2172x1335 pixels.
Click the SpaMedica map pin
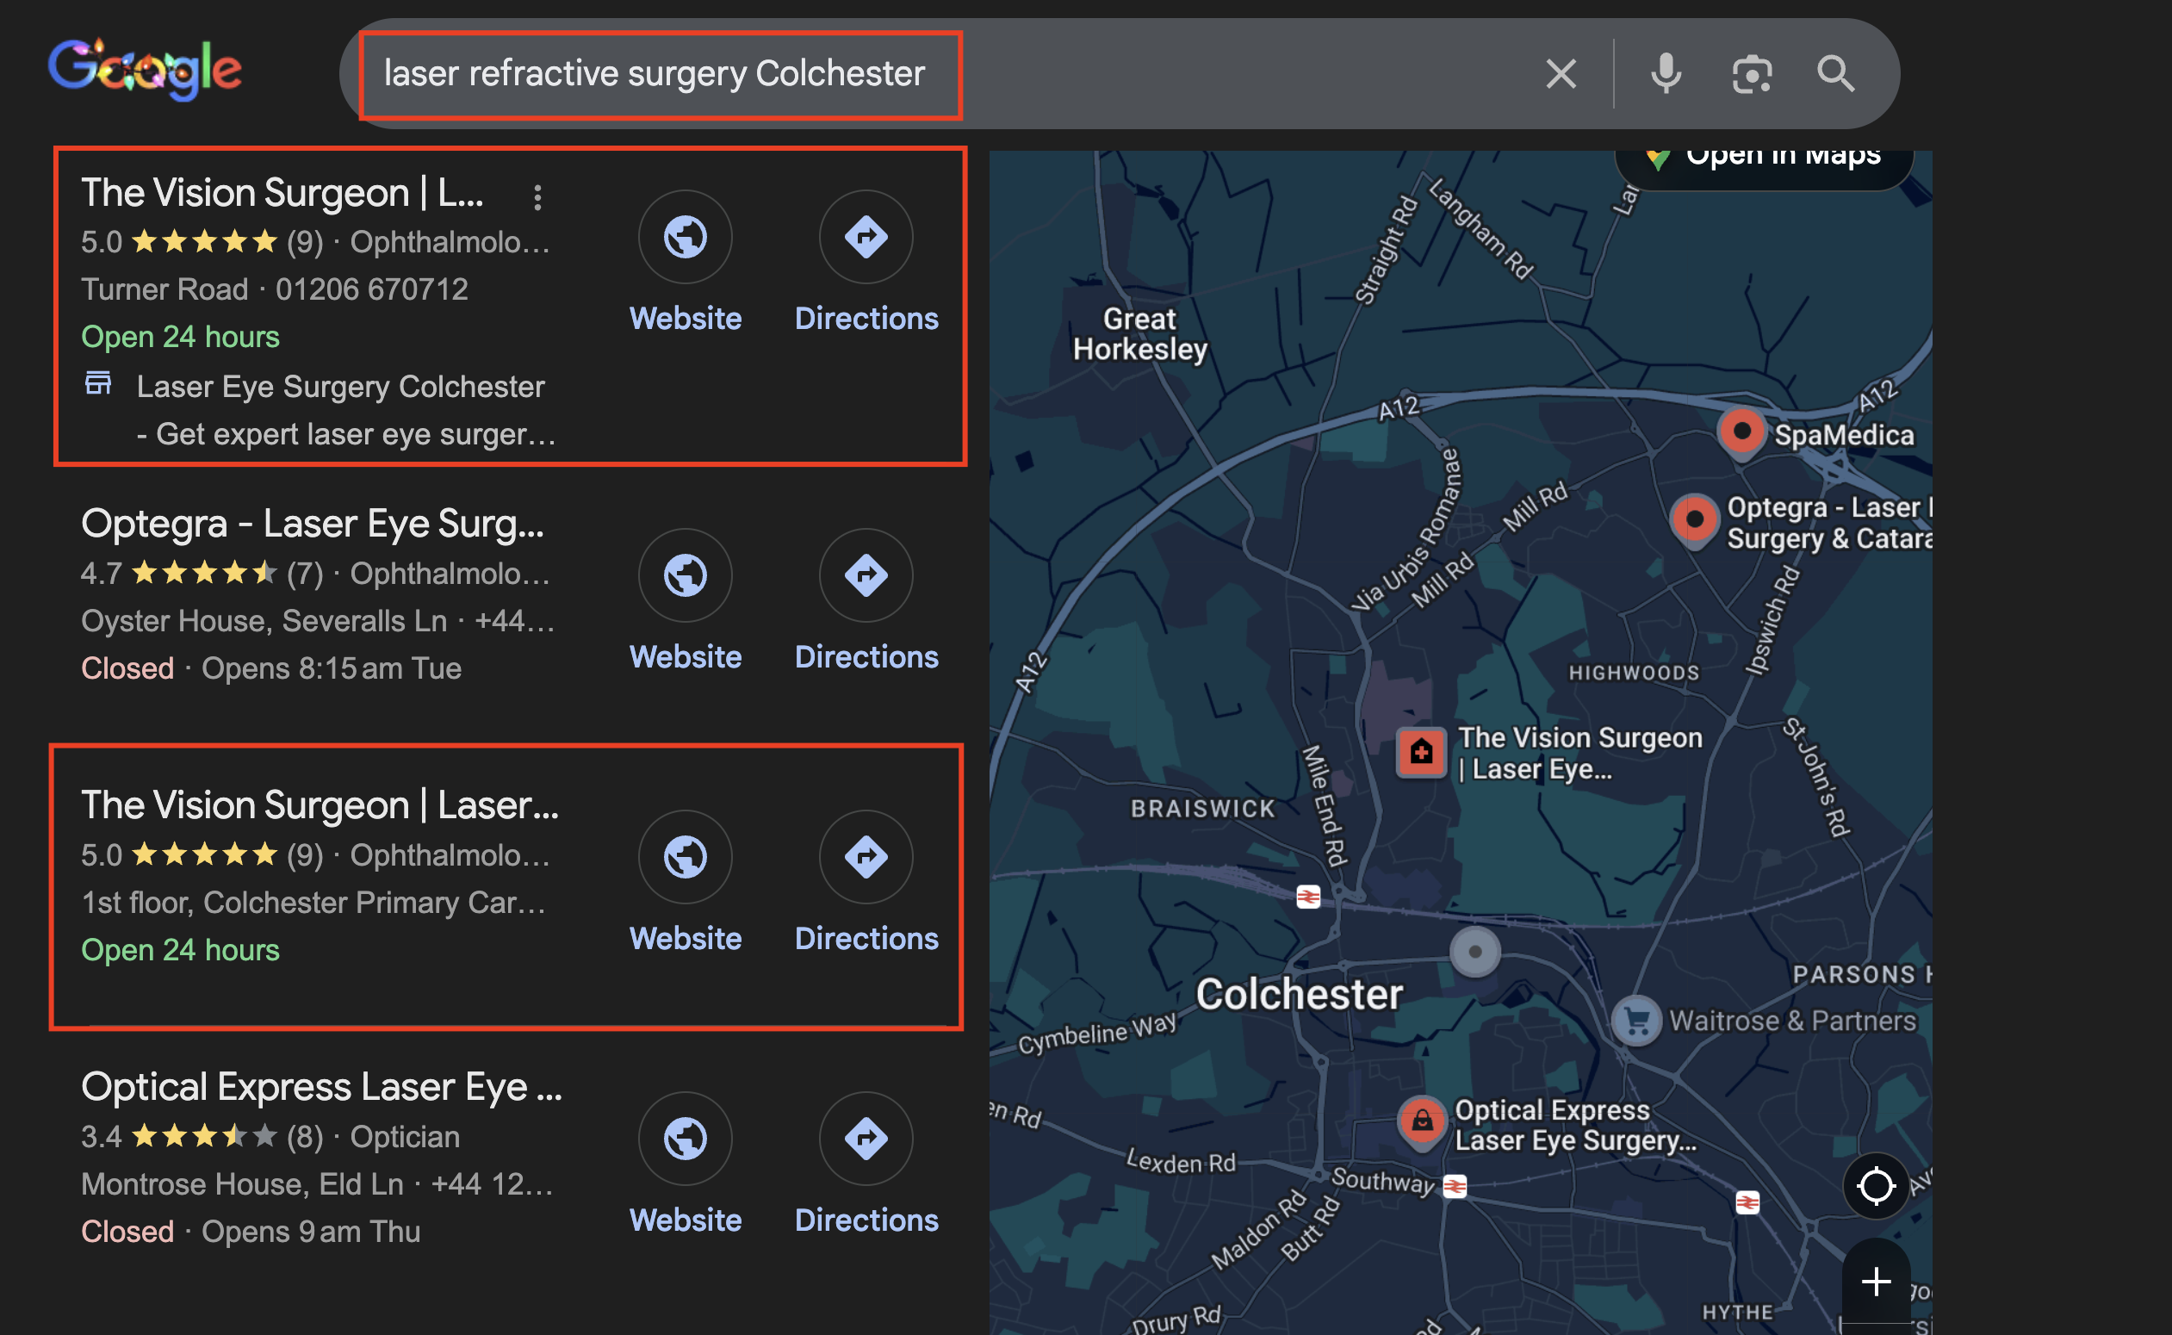tap(1741, 432)
